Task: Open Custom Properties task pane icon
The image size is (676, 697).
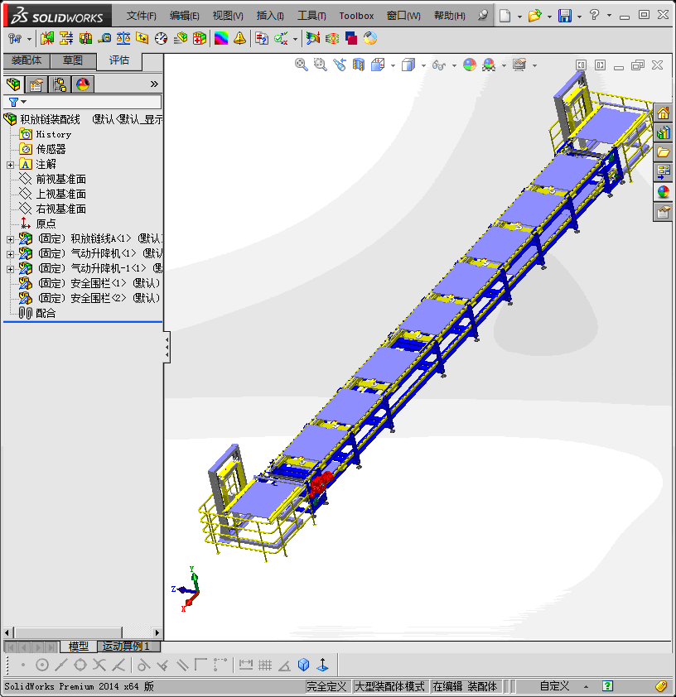Action: 663,212
